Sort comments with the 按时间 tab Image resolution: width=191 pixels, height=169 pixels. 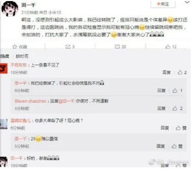[x=22, y=56]
